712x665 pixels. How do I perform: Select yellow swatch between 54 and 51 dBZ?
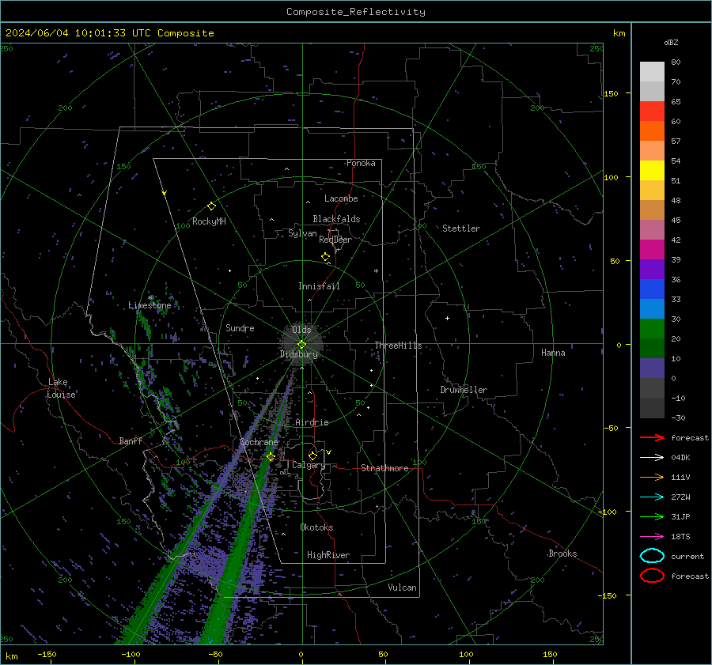pyautogui.click(x=652, y=171)
